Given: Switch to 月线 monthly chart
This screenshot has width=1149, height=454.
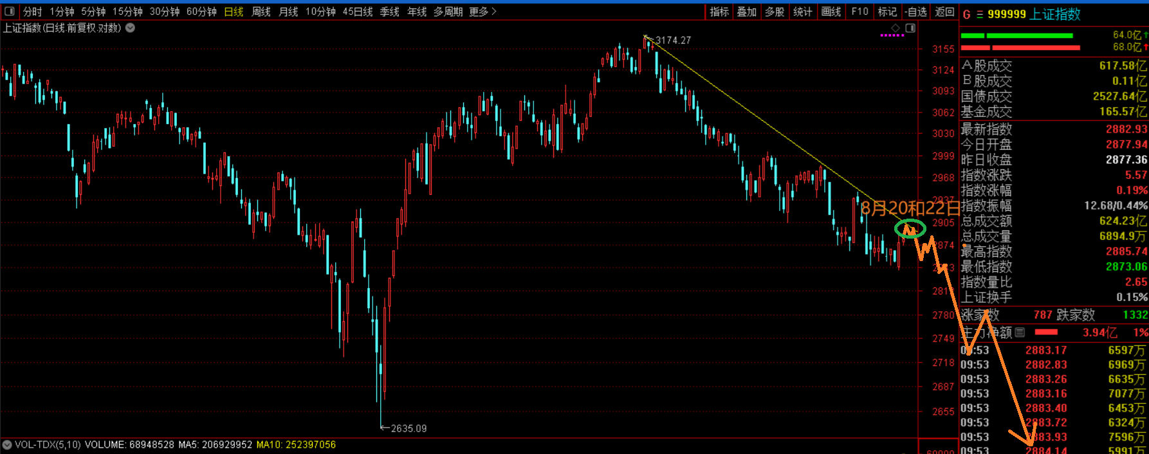Looking at the screenshot, I should [288, 12].
